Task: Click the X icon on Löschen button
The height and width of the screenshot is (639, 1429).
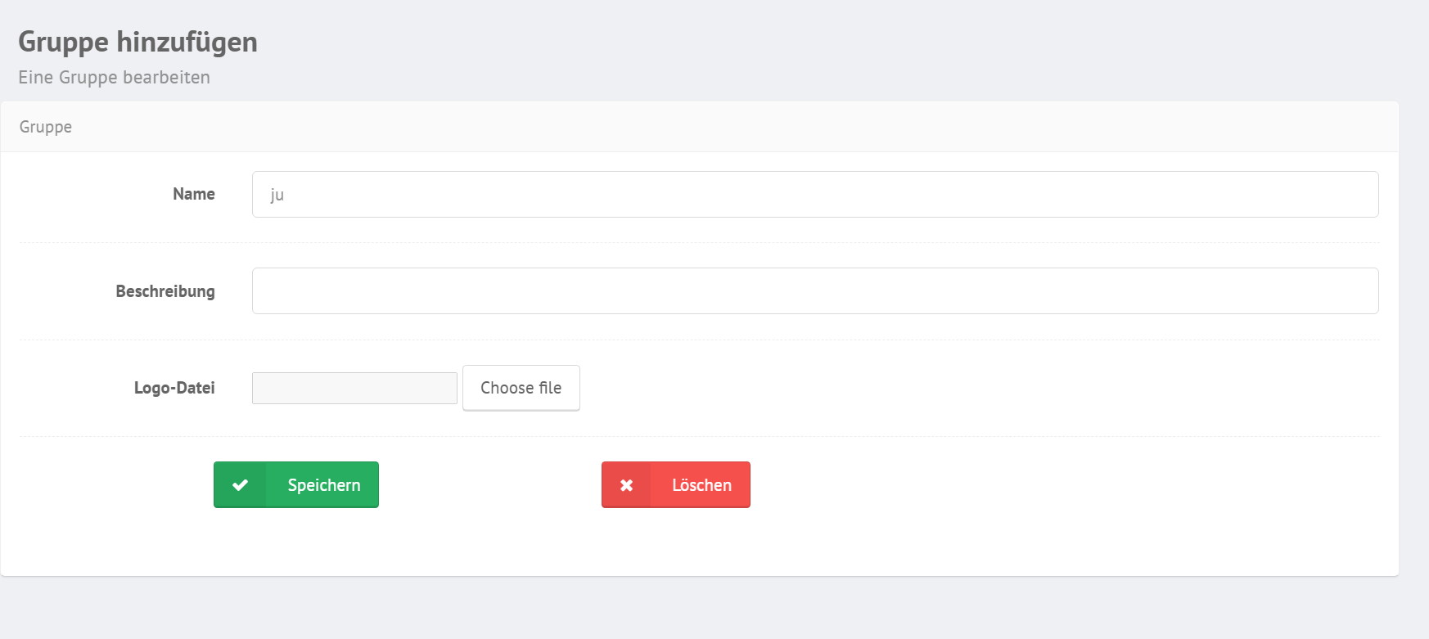Action: [x=626, y=485]
